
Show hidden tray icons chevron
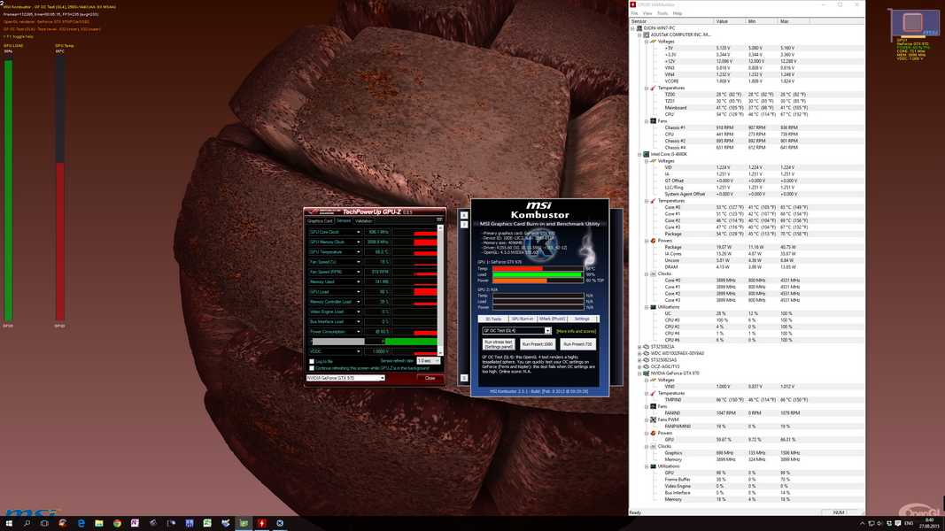pyautogui.click(x=863, y=524)
